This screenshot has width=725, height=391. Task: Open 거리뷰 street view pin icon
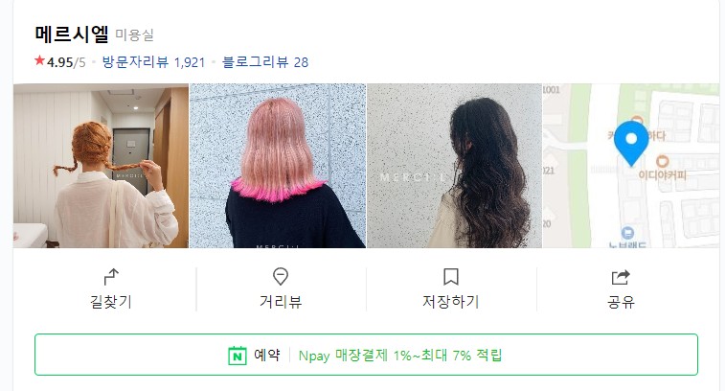pos(281,276)
